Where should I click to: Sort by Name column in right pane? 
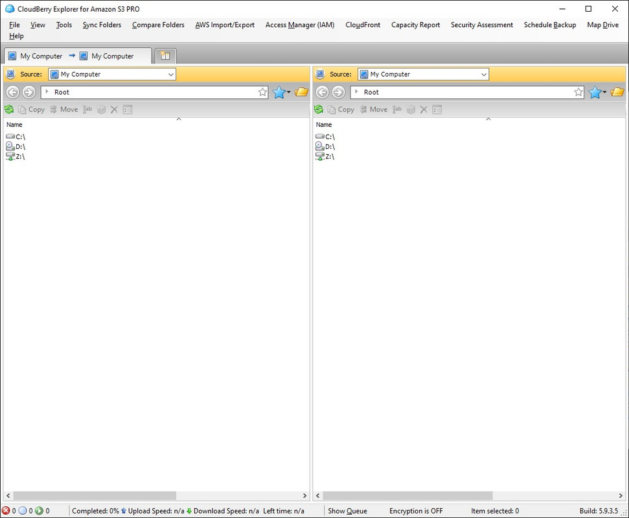click(324, 125)
